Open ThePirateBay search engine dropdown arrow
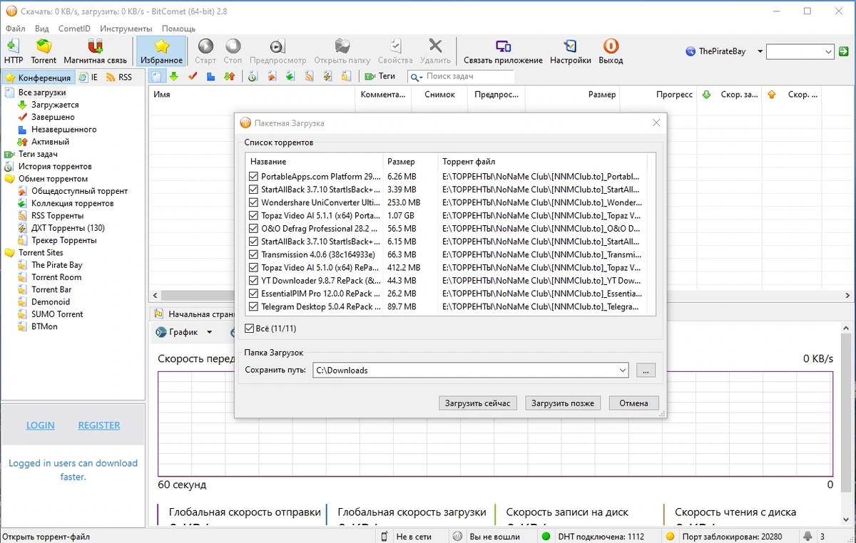Image resolution: width=856 pixels, height=543 pixels. click(760, 51)
